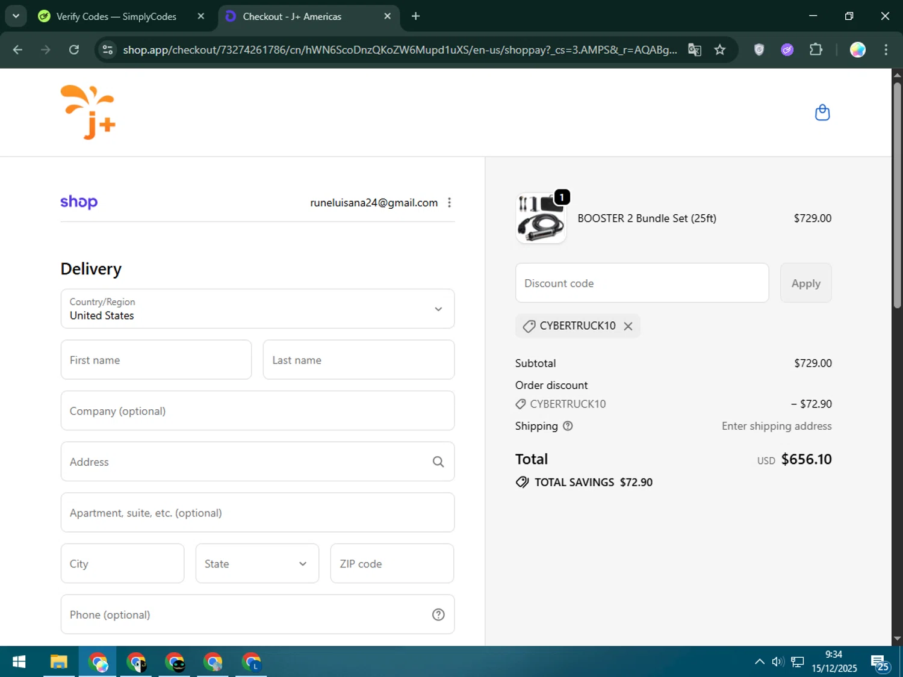Click the scrollbar down arrow
The image size is (903, 677).
897,639
